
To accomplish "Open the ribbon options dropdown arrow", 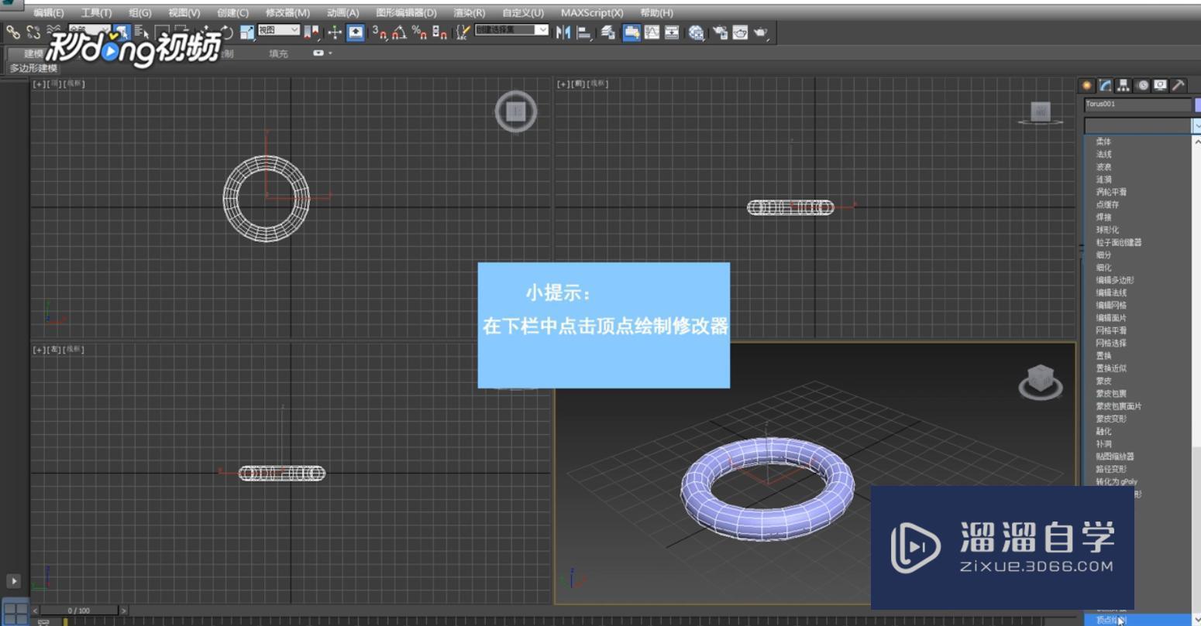I will tap(330, 53).
